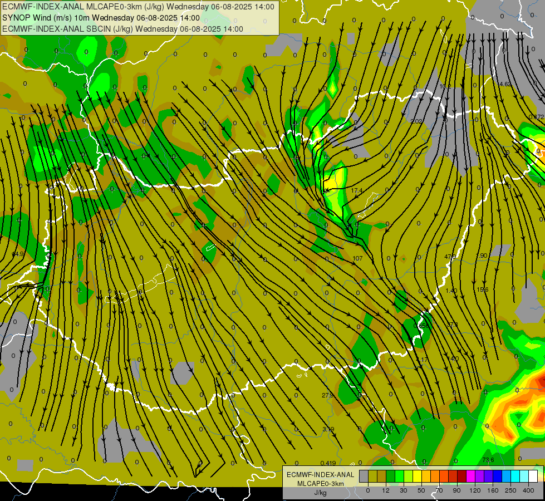Click the legend tick label '120'

(x=475, y=490)
